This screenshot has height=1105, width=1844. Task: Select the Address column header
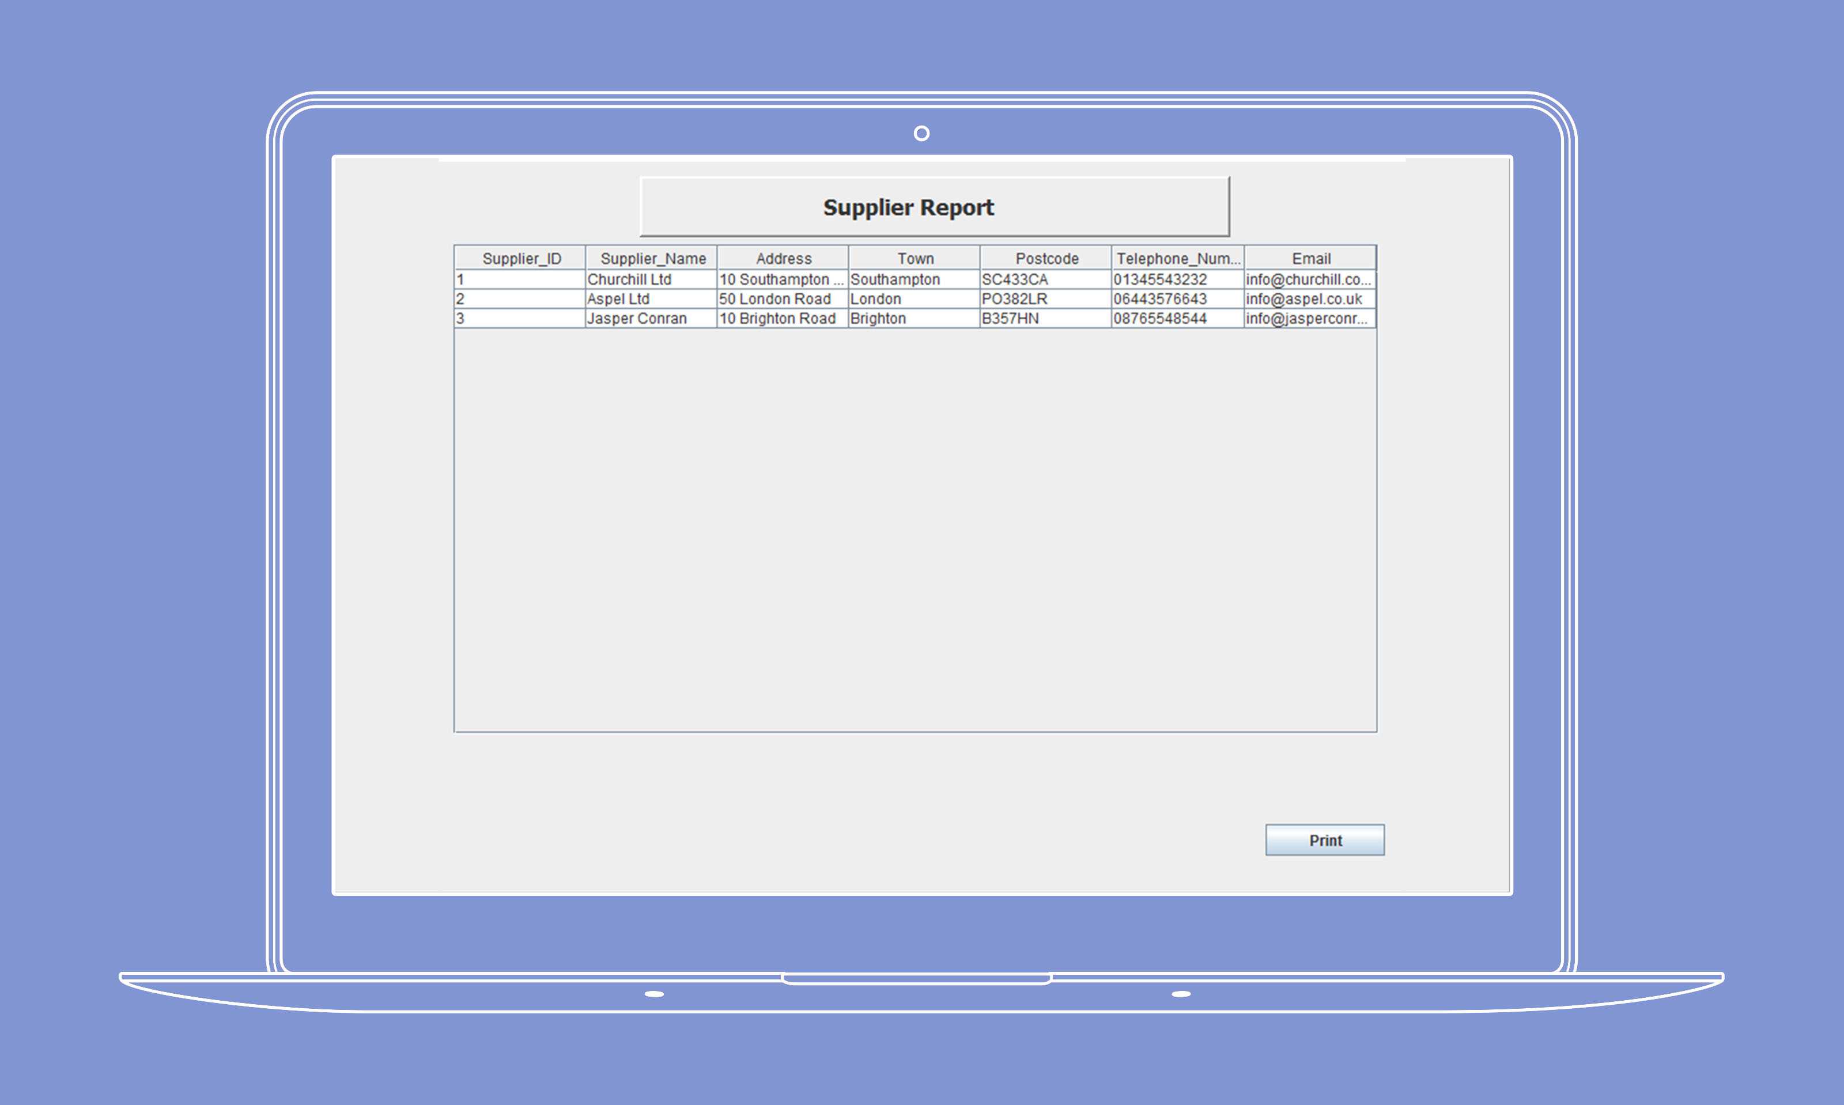click(783, 258)
